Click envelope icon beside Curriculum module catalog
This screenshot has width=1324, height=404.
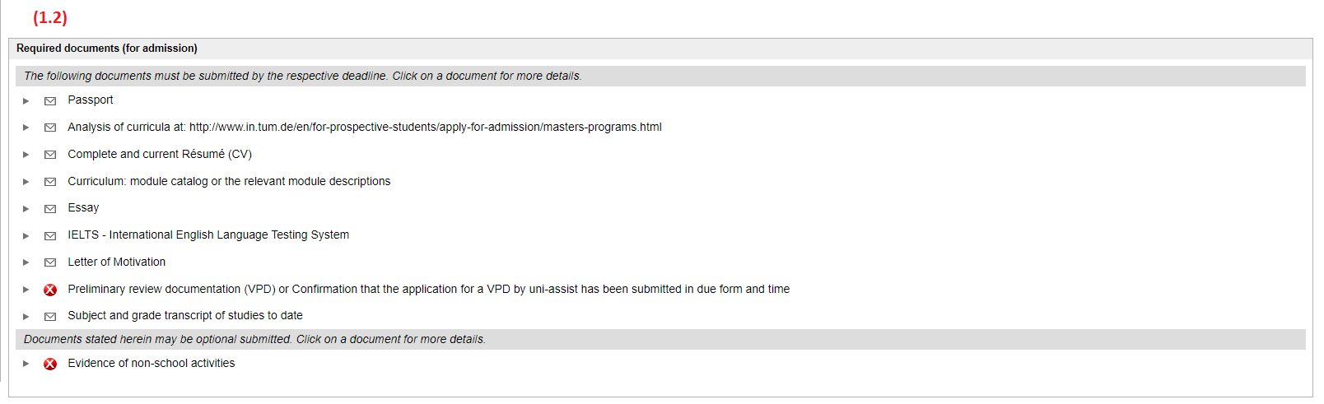(x=50, y=182)
